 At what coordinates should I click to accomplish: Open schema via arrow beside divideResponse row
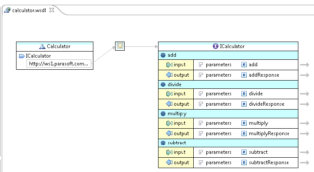(304, 104)
